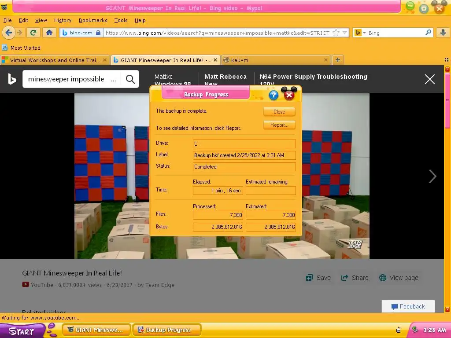Switch to Virtual Workshops and Online Training tab
The width and height of the screenshot is (451, 338).
[x=55, y=60]
